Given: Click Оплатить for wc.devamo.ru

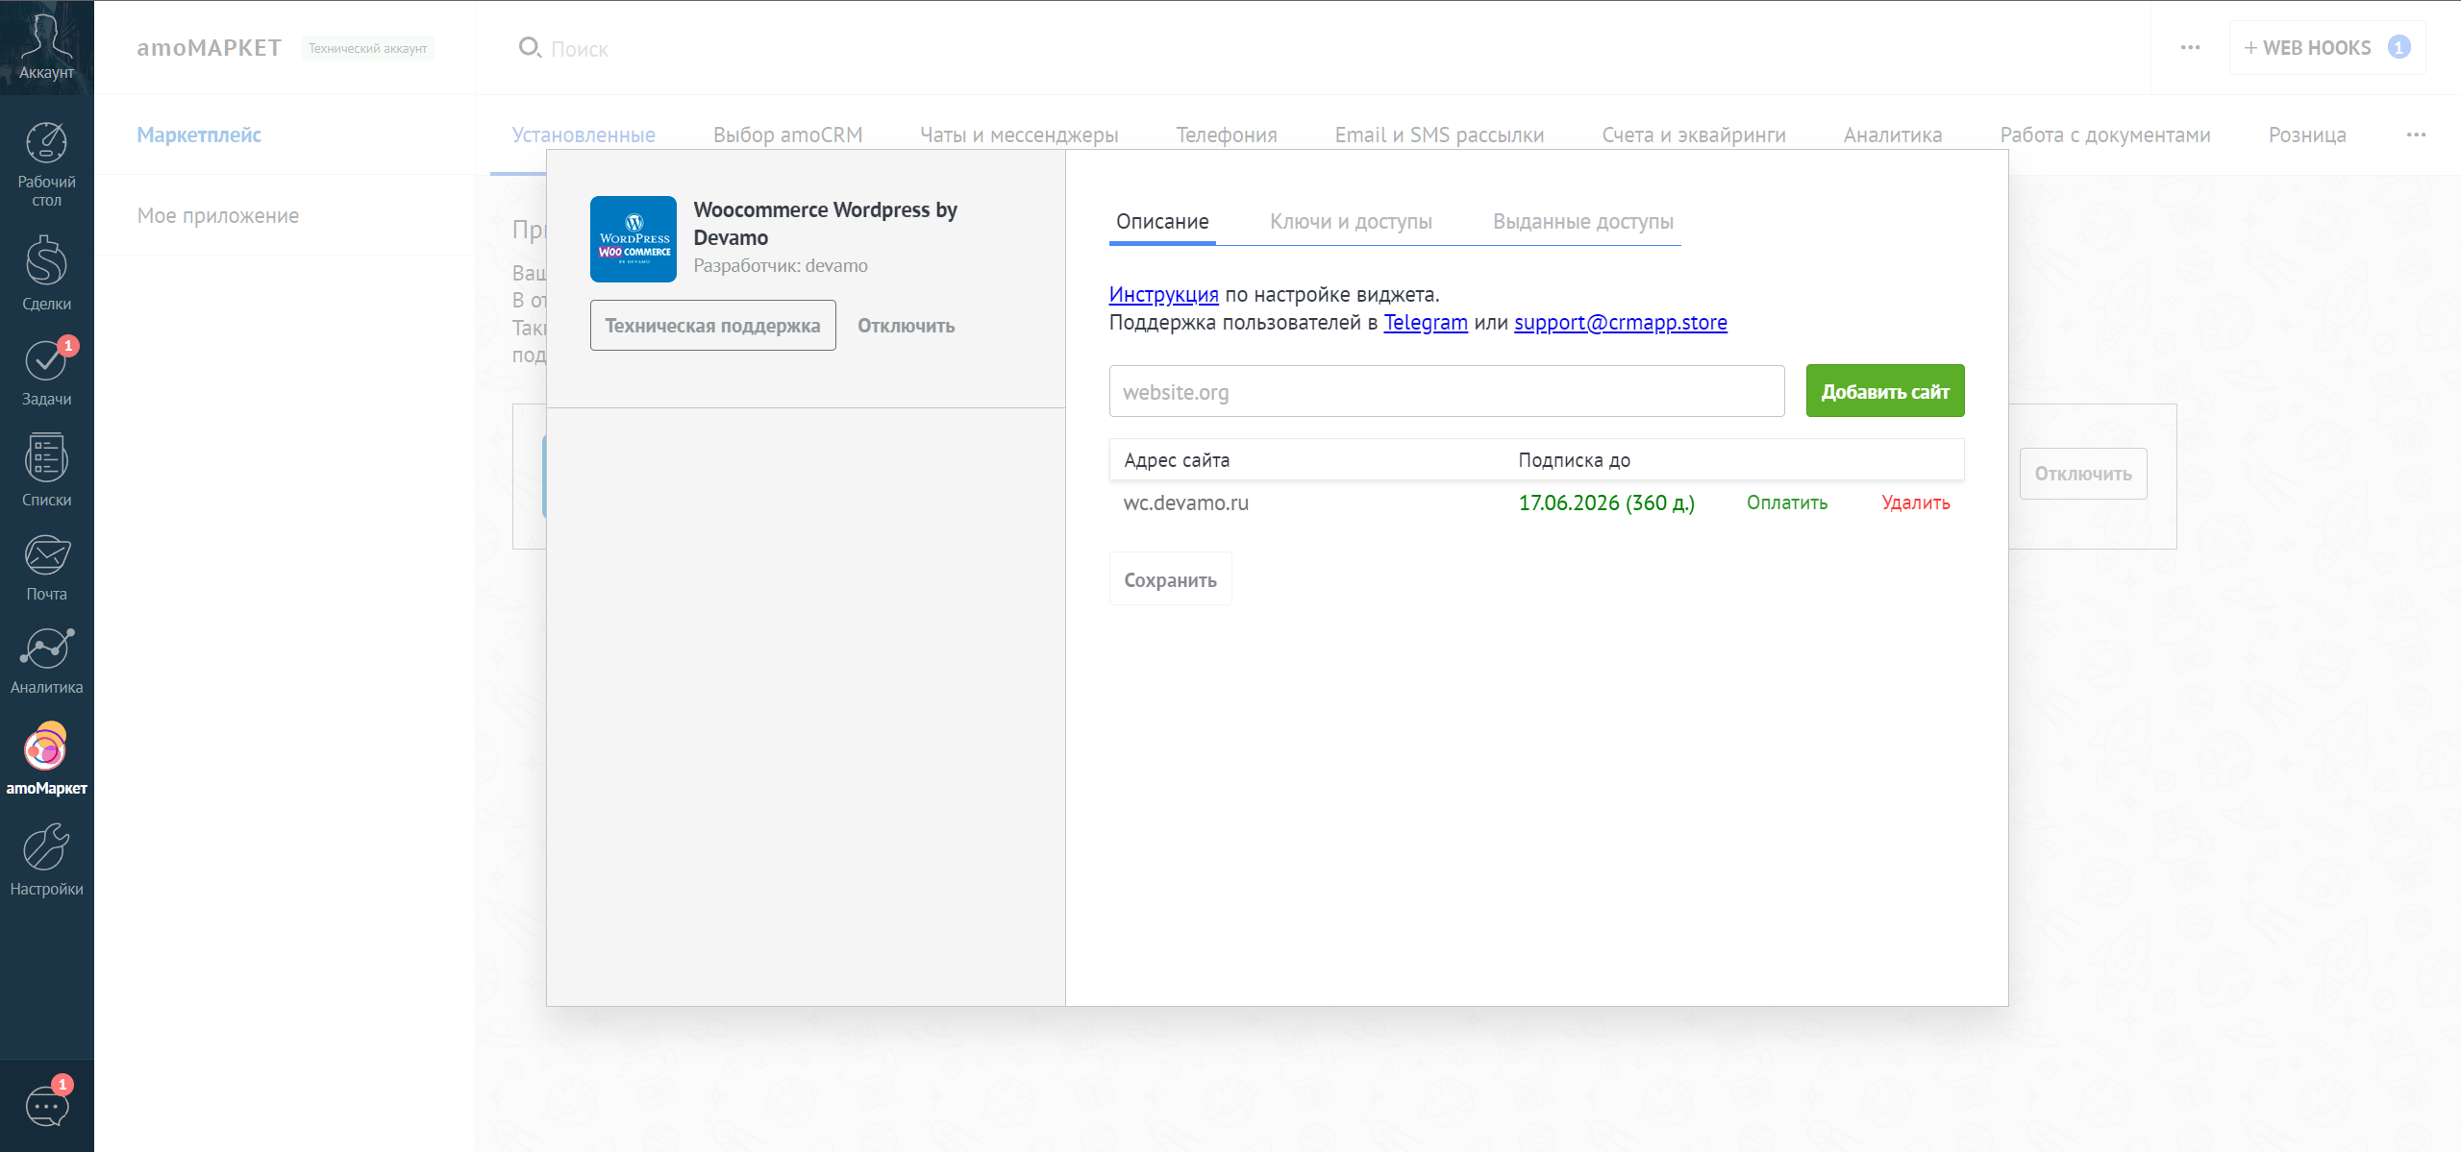Looking at the screenshot, I should pyautogui.click(x=1786, y=502).
